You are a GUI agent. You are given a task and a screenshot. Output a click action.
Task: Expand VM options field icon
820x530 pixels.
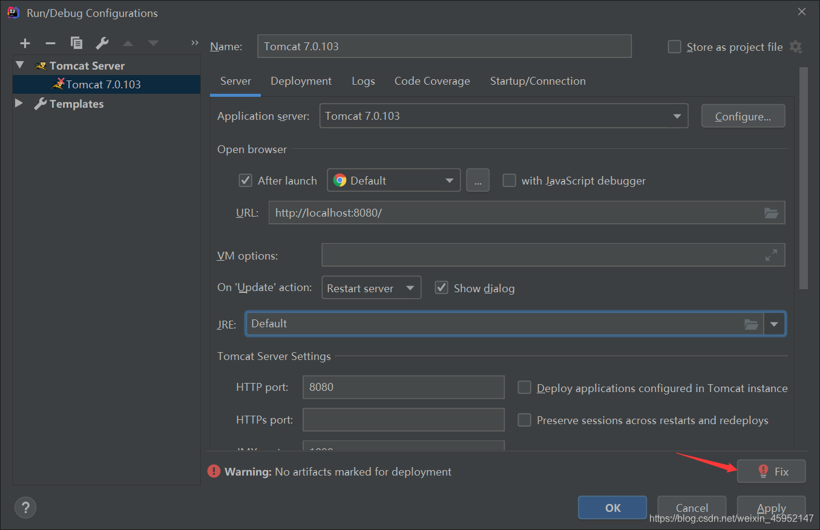tap(771, 255)
